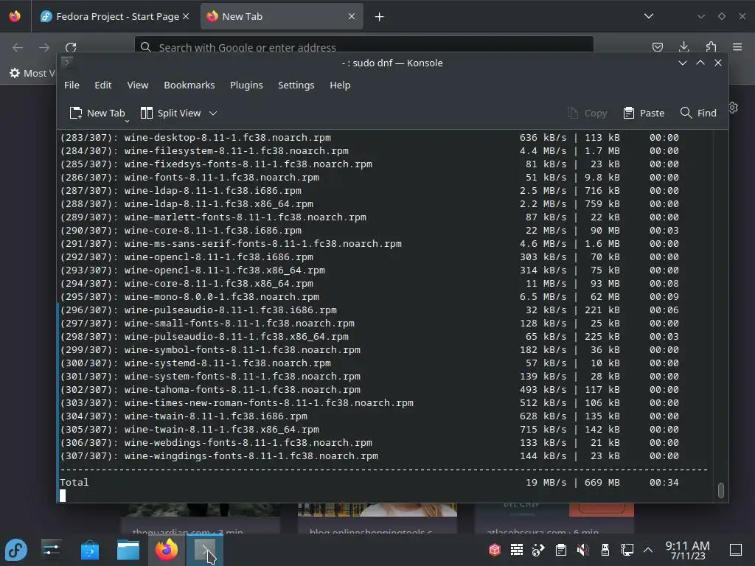Click the software updates tray icon
The width and height of the screenshot is (755, 566).
538,550
